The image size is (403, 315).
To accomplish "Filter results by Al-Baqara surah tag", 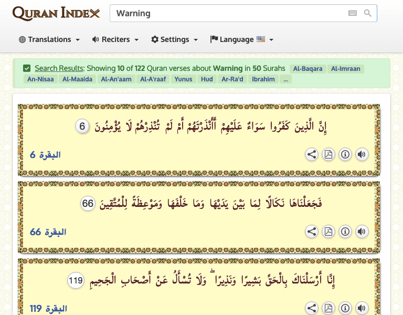I will point(307,69).
